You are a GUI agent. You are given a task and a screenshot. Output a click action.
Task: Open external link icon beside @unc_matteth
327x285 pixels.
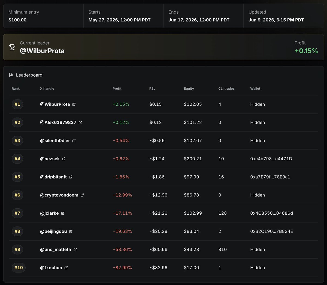click(75, 249)
